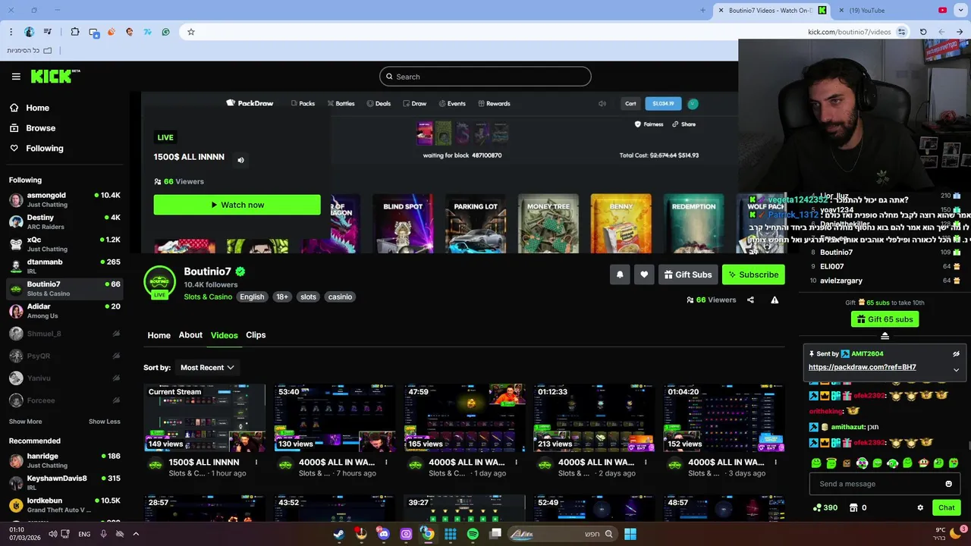The width and height of the screenshot is (971, 546).
Task: Open Steam from the taskbar
Action: coord(338,534)
